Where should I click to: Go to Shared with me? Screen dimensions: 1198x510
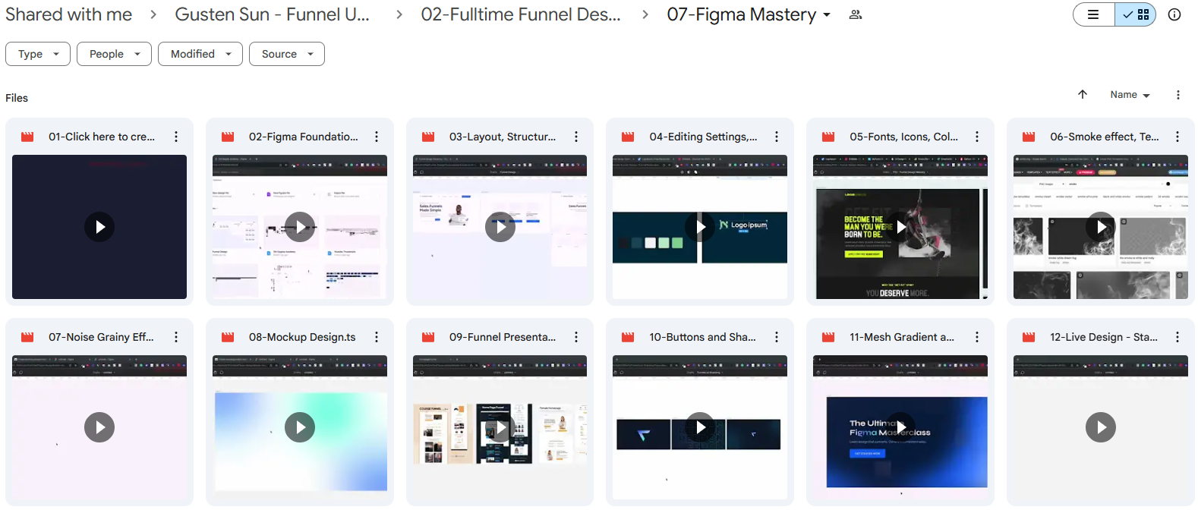68,14
